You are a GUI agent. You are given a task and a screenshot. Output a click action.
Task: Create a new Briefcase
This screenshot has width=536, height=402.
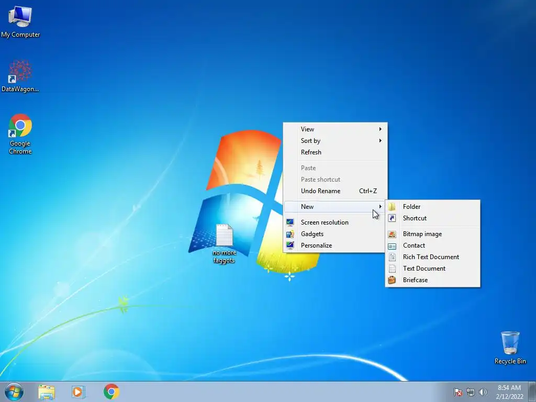[433, 280]
